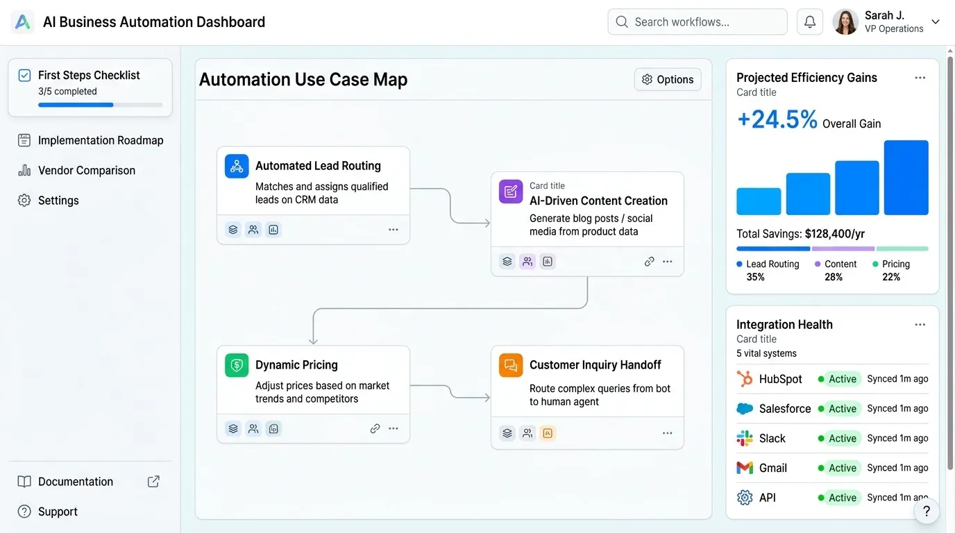
Task: Click the Lead Routing 35% legend item
Action: tap(768, 270)
